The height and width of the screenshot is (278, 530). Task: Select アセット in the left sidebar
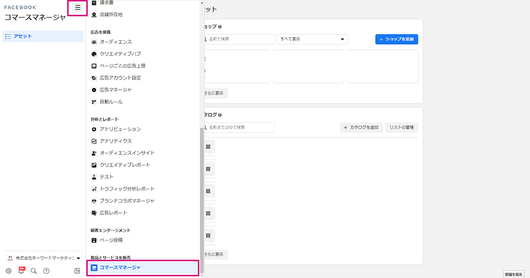click(x=43, y=36)
